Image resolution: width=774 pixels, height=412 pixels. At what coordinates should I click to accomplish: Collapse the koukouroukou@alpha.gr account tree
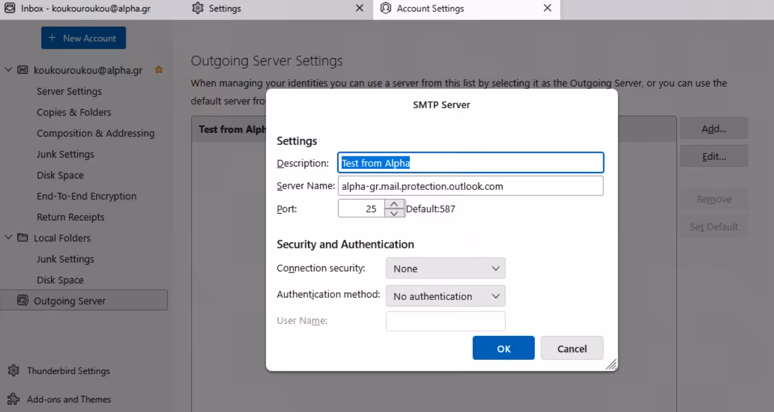pos(8,70)
